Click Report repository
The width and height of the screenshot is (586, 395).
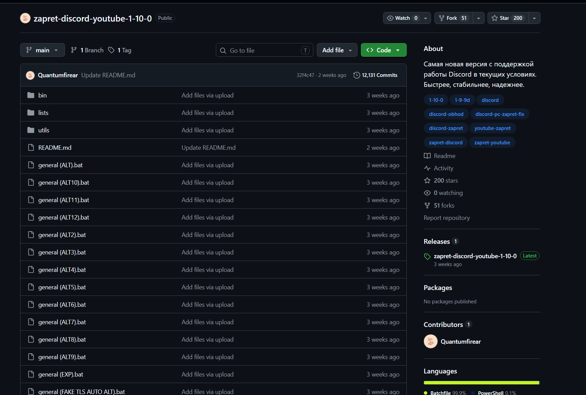(x=446, y=218)
